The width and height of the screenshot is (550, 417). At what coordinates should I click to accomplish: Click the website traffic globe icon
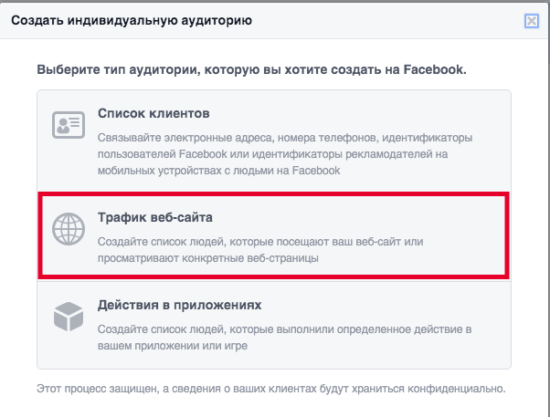click(69, 229)
